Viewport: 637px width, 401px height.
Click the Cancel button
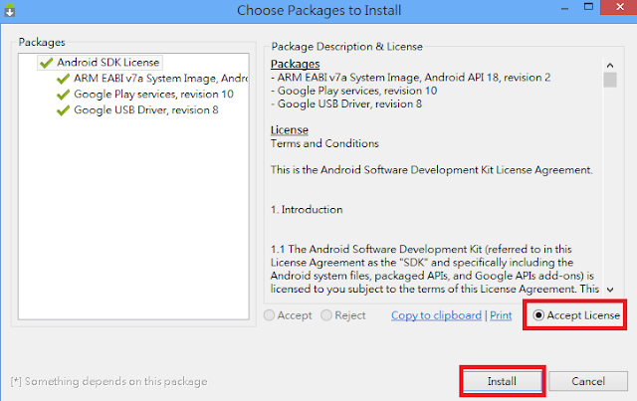[588, 381]
